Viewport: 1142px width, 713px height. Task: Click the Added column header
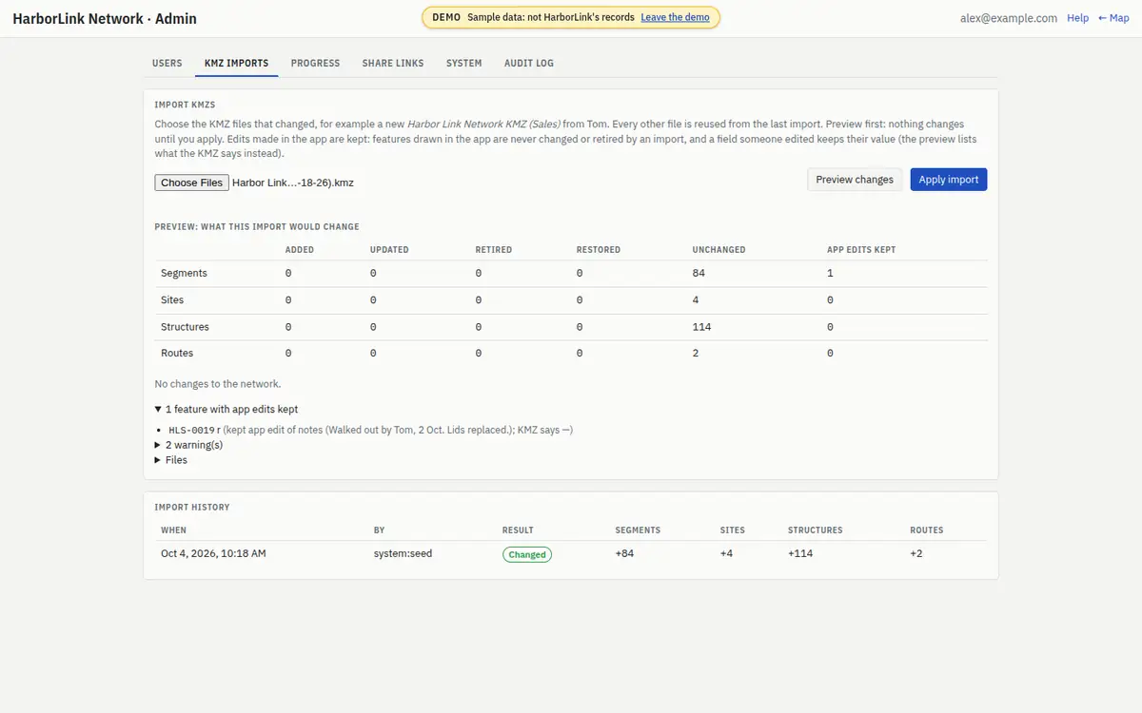click(299, 250)
